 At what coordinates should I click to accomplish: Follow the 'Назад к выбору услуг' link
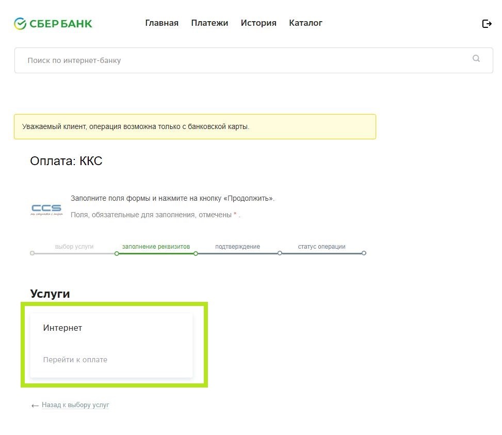click(x=75, y=406)
